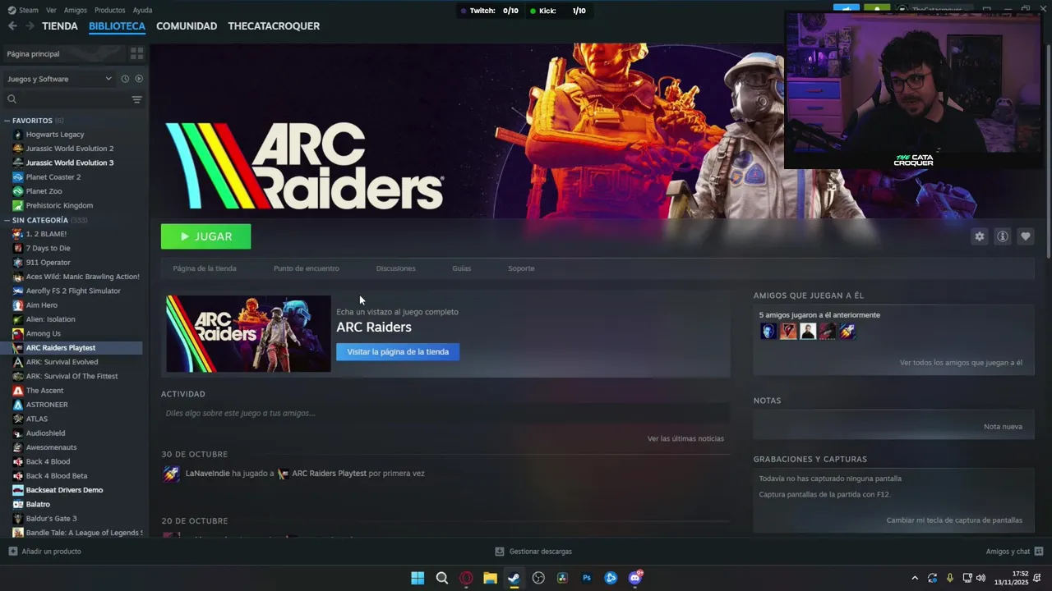
Task: Select Baldur's Gate 3
Action: [51, 519]
